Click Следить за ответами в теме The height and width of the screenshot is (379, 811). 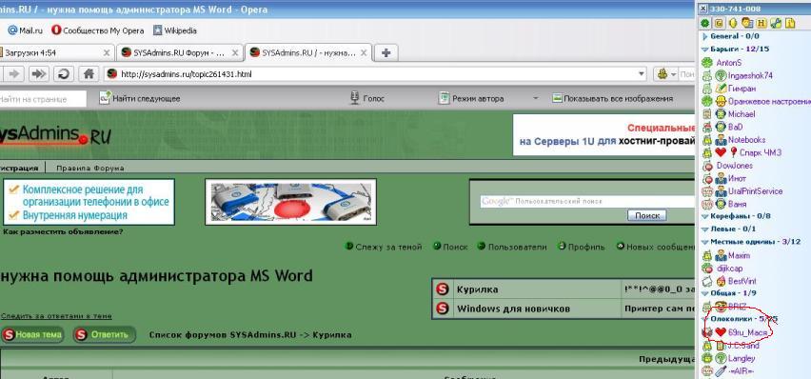56,316
